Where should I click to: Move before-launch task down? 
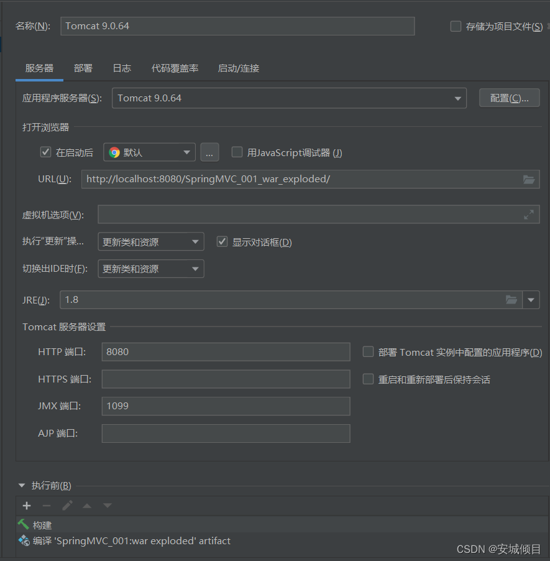coord(108,506)
